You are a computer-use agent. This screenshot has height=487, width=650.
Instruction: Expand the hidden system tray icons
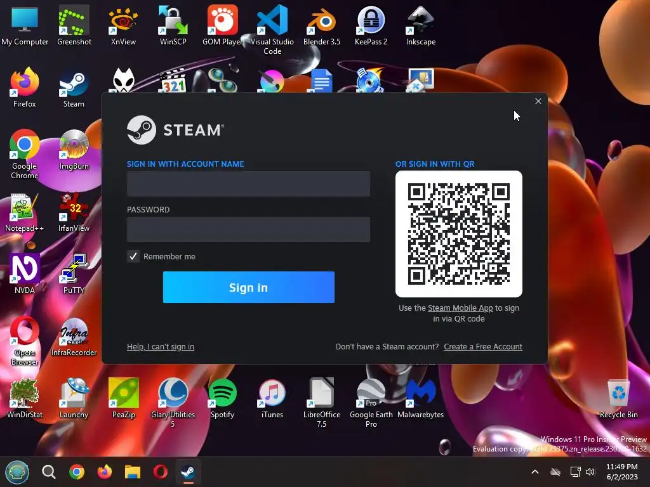[535, 472]
